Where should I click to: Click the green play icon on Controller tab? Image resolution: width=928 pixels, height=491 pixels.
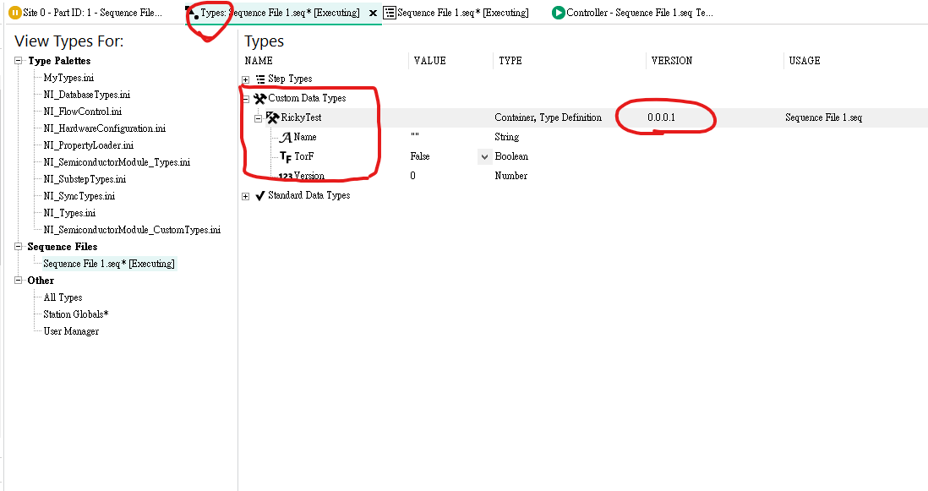tap(558, 13)
